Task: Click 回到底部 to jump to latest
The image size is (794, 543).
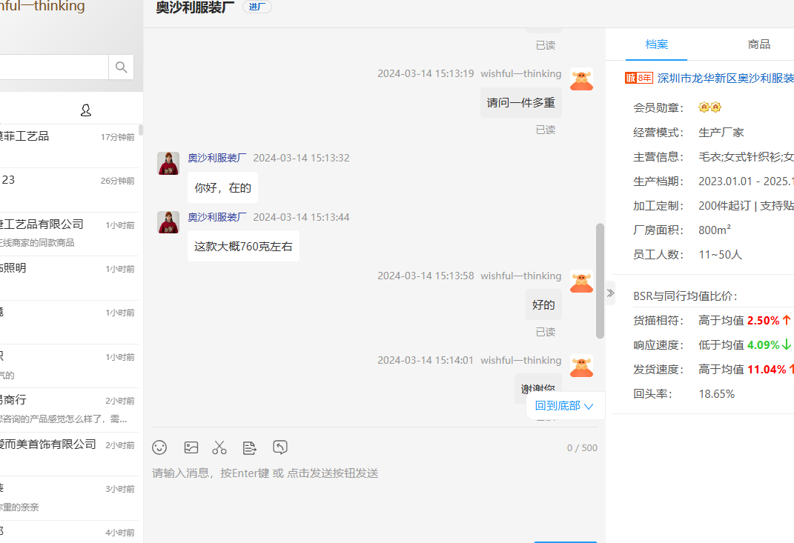Action: pyautogui.click(x=565, y=406)
